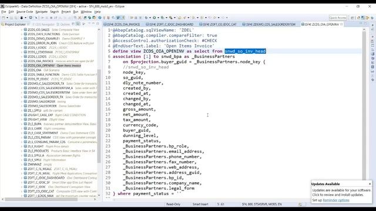Click the Project Explorer vertical scrollbar thumb
376x211 pixels.
coord(99,116)
